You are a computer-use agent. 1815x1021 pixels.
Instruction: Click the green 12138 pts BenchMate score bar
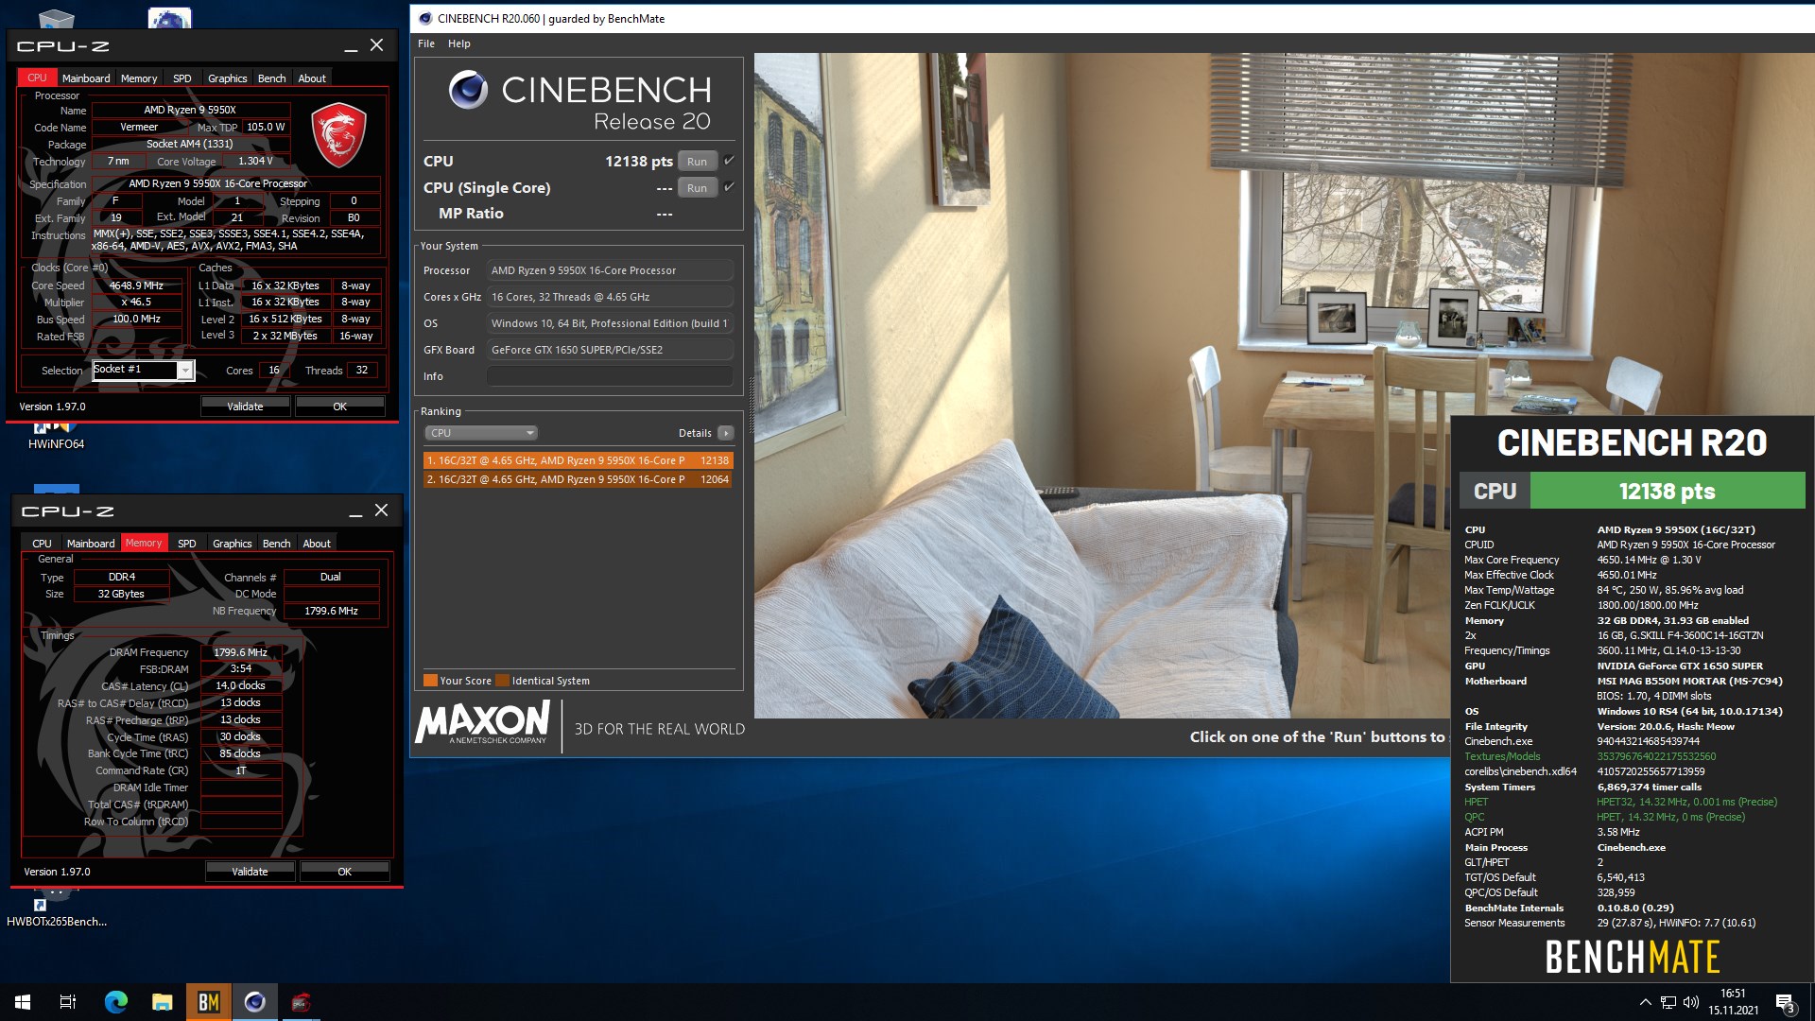1668,492
